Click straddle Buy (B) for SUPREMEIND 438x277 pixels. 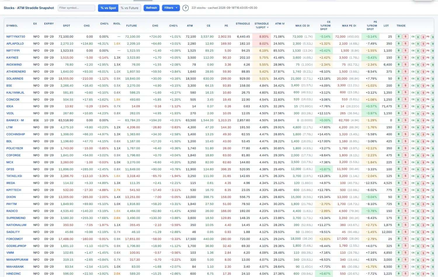click(399, 218)
